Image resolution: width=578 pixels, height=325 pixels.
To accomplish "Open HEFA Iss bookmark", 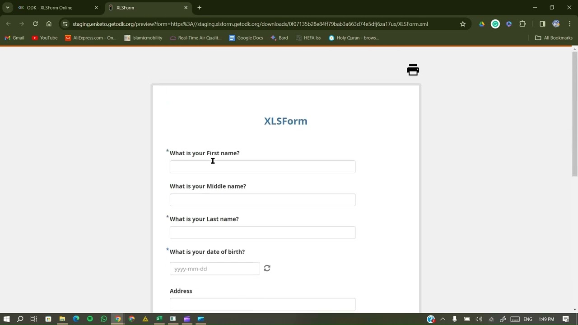I will 308,38.
